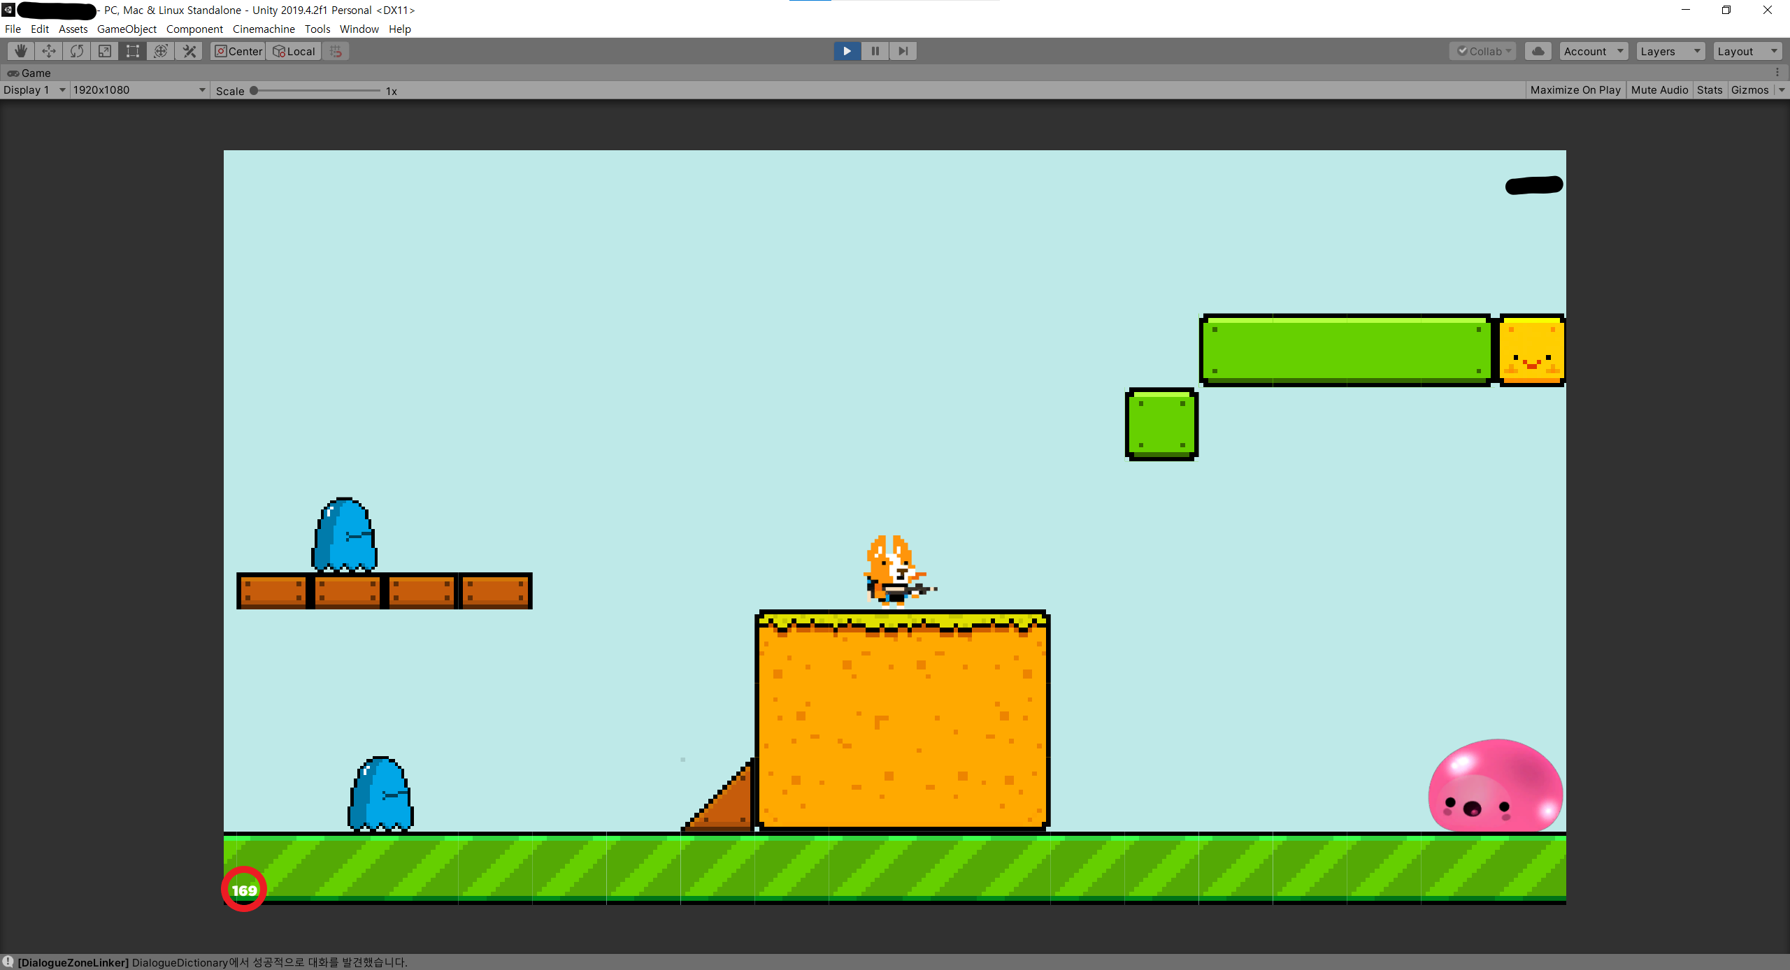The height and width of the screenshot is (970, 1790).
Task: Click the Step frame button
Action: [903, 51]
